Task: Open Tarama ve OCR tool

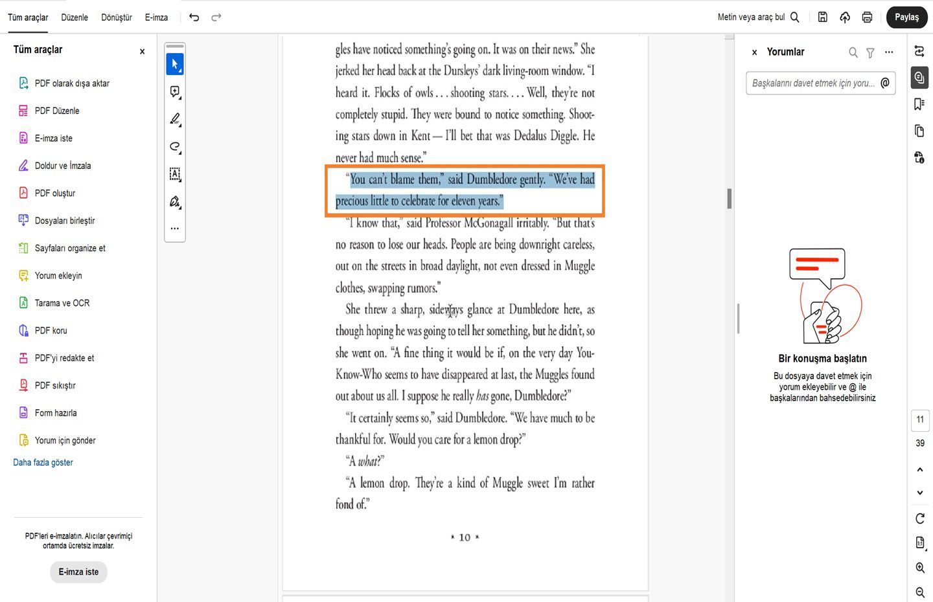Action: [54, 303]
